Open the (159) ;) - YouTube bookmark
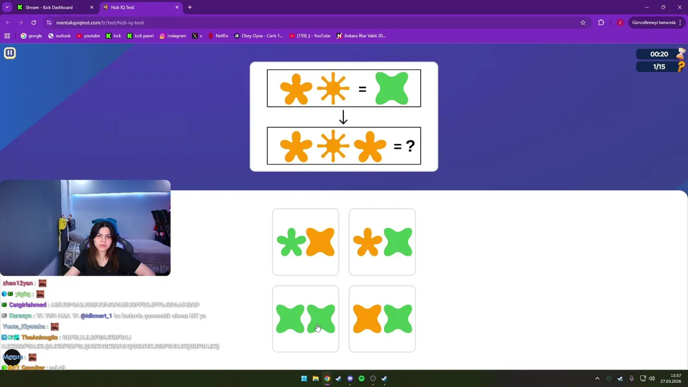Viewport: 688px width, 387px height. click(x=310, y=36)
